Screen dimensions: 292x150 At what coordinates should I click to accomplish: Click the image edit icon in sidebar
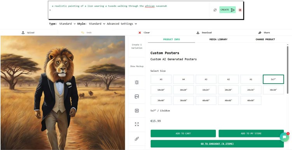click(137, 97)
